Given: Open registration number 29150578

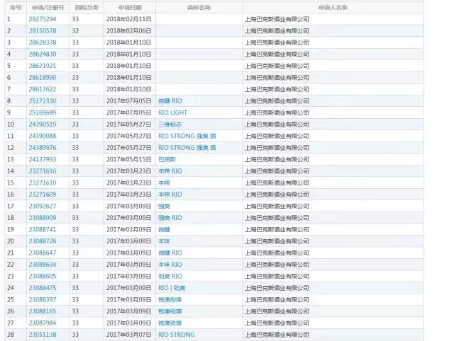Looking at the screenshot, I should pos(43,30).
